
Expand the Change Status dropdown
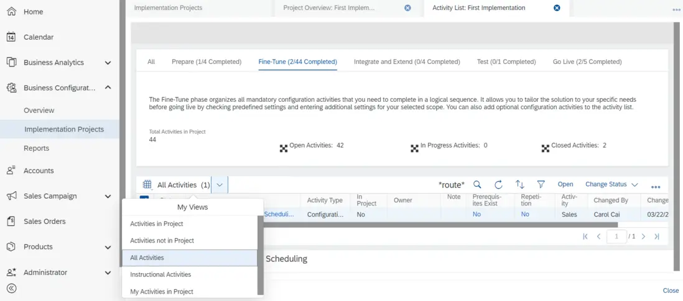[x=634, y=185]
